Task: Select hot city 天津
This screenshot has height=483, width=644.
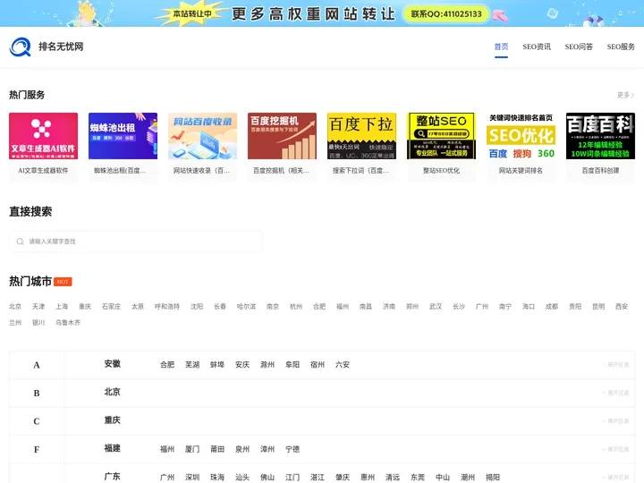Action: point(38,307)
